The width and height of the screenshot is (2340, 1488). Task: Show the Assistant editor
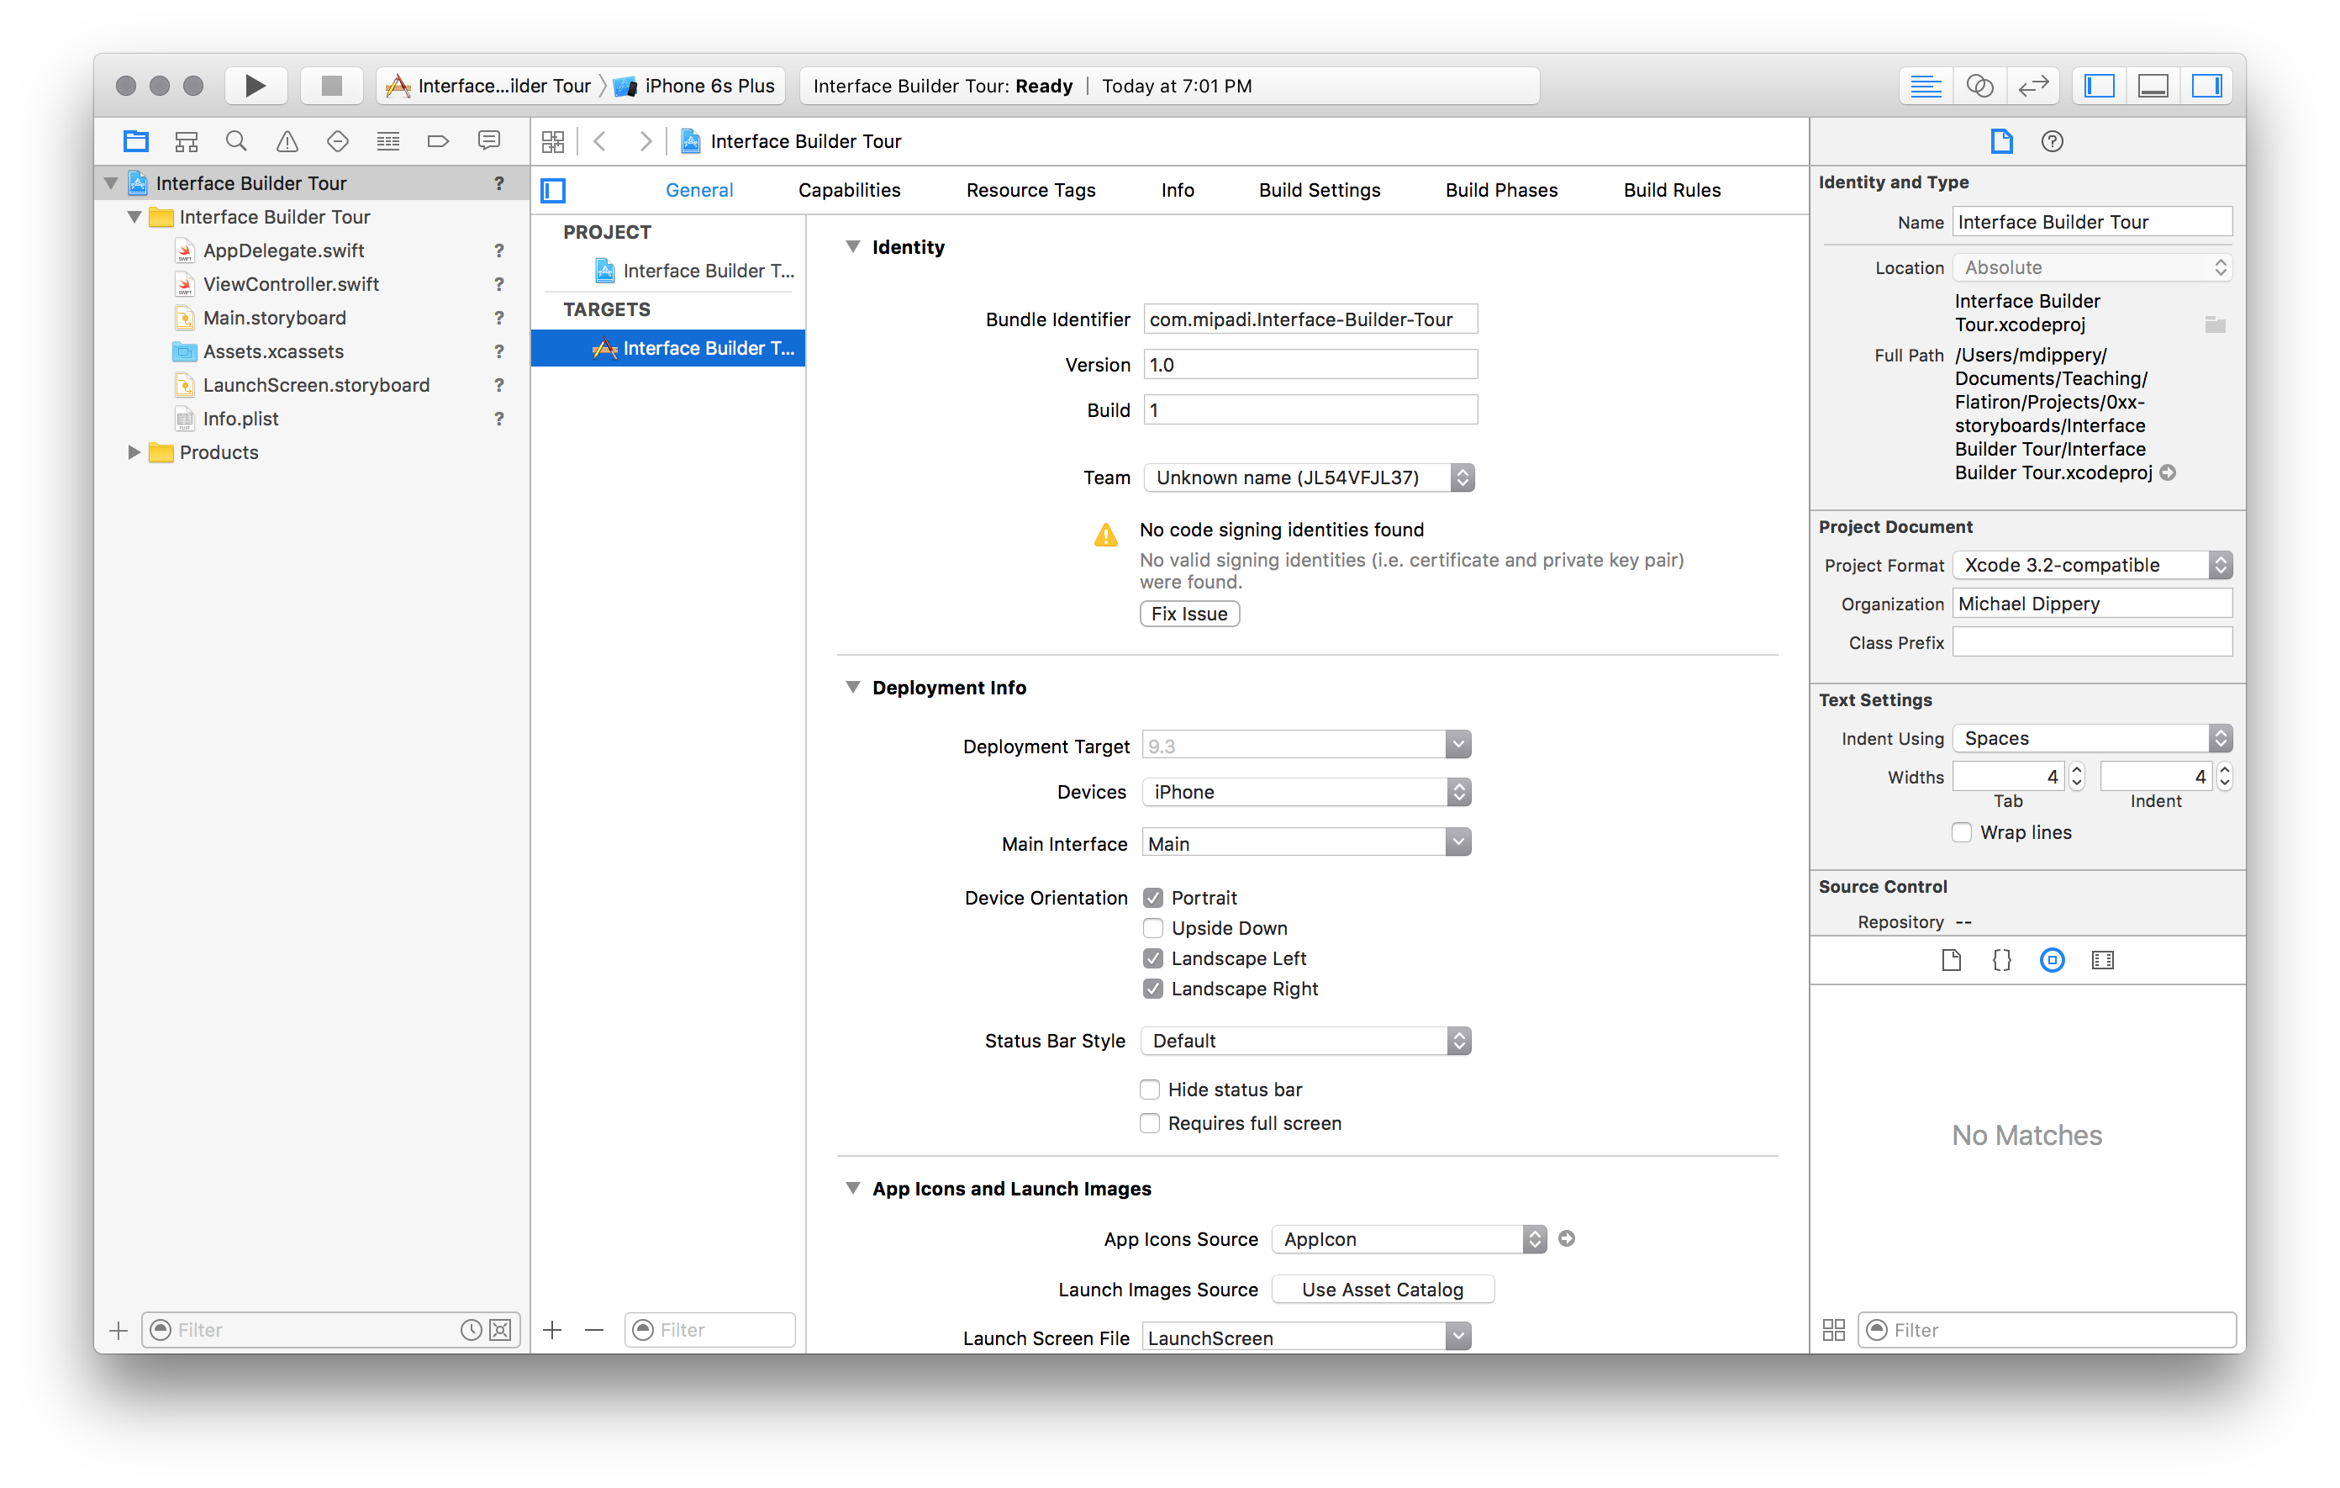(1979, 86)
